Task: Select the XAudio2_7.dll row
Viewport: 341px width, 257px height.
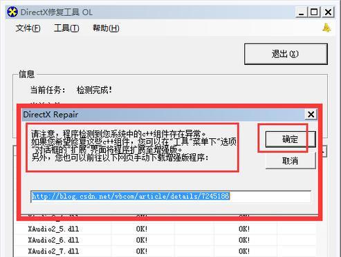Action: click(165, 251)
